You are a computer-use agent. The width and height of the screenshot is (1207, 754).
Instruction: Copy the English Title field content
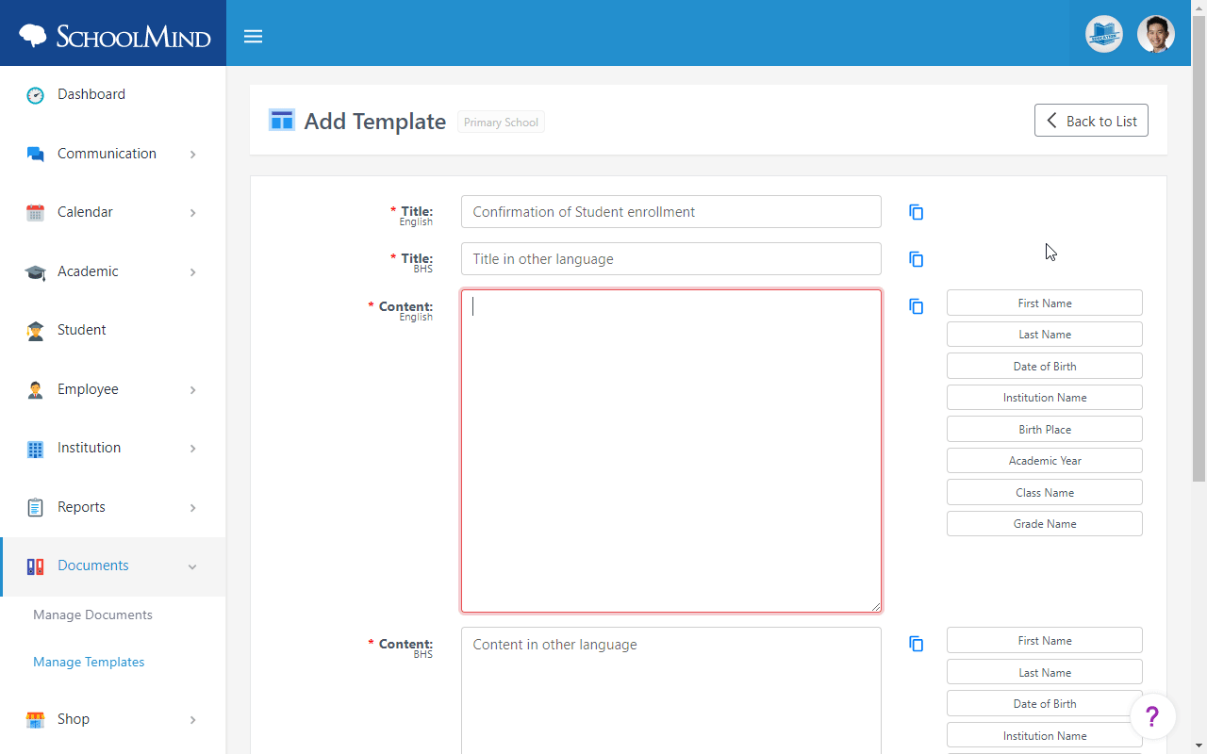tap(916, 212)
